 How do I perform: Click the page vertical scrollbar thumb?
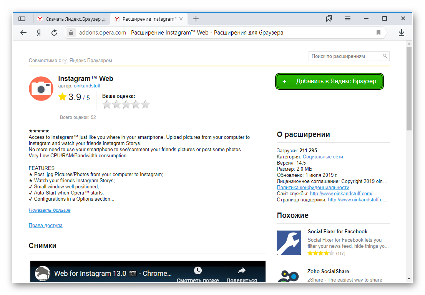409,89
